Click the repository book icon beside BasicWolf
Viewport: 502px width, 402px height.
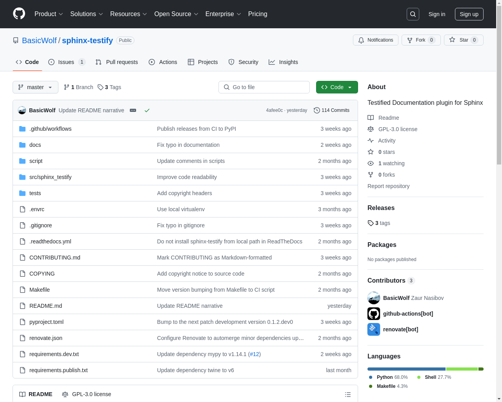[x=16, y=40]
